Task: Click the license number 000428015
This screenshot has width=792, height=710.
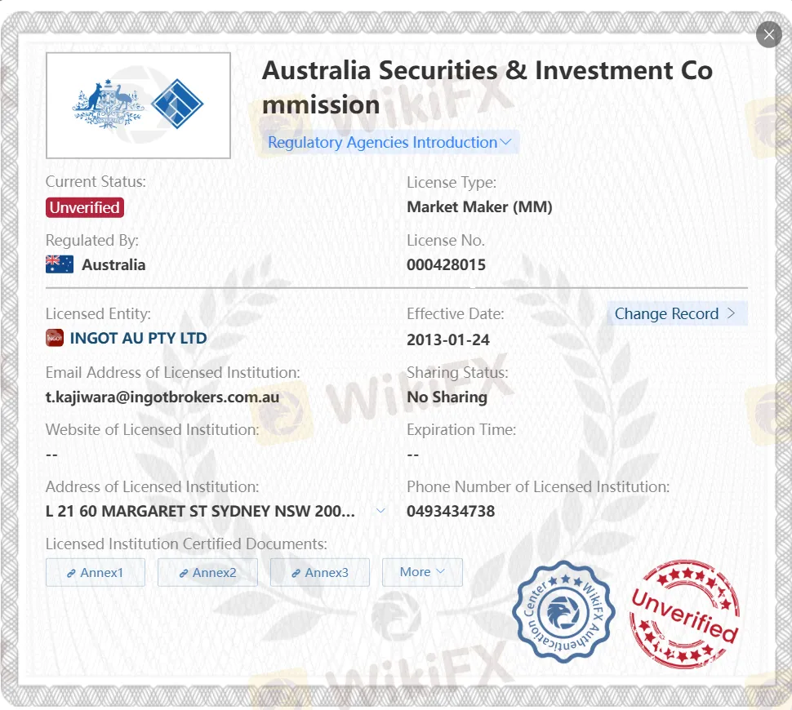Action: coord(447,264)
